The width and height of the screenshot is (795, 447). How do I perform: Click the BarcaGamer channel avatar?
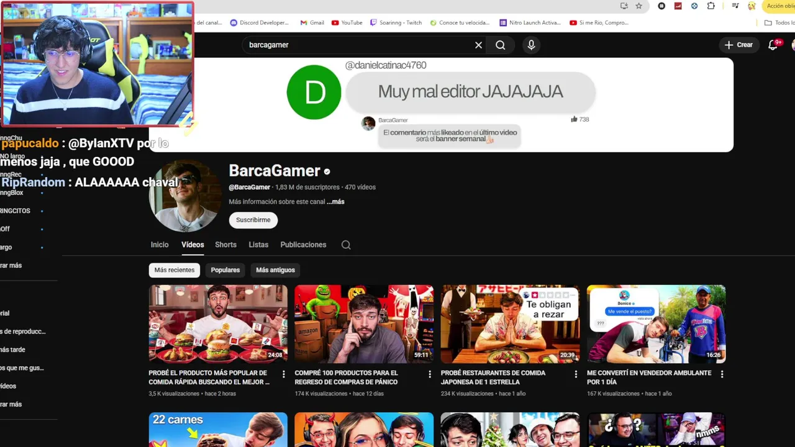pyautogui.click(x=184, y=196)
